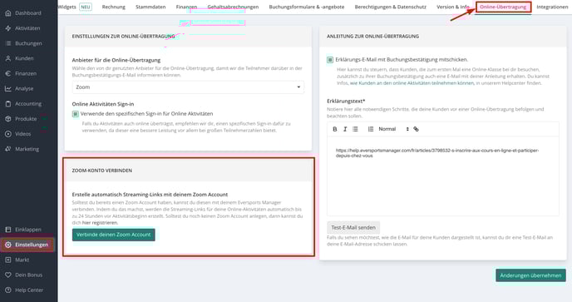
Task: Click the Analyse chart icon
Action: pos(8,89)
